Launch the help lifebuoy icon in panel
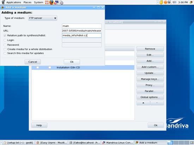Image resolution: width=194 pixels, height=145 pixels. coord(47,2)
